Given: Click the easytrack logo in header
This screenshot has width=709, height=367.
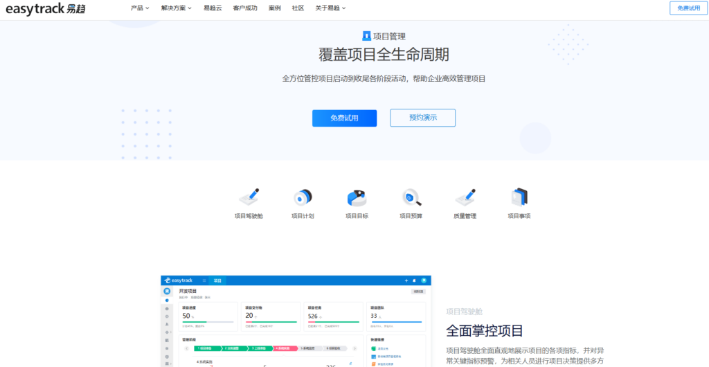Looking at the screenshot, I should pos(45,8).
